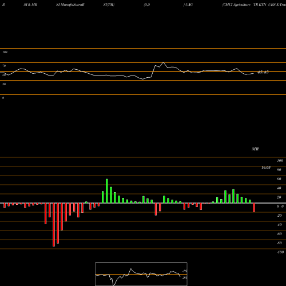The height and width of the screenshot is (286, 286).
Task: Click the RSI line peak near 70
Action: click(x=164, y=62)
